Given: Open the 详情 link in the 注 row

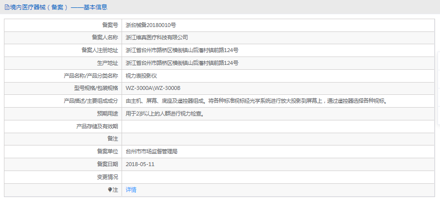Looking at the screenshot, I should 131,190.
